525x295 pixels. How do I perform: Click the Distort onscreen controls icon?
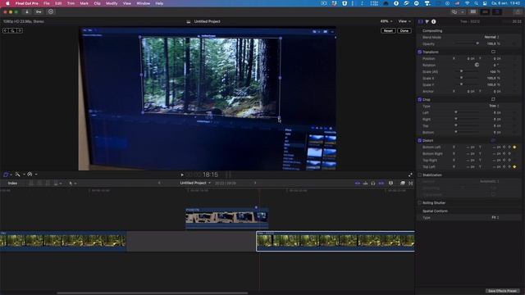(x=493, y=140)
